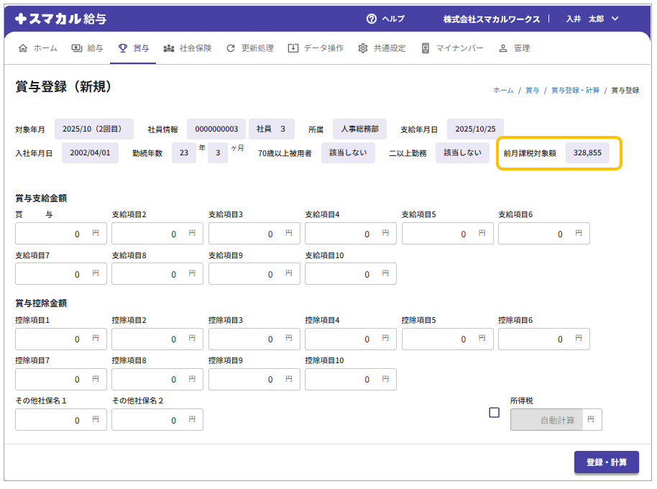The width and height of the screenshot is (657, 489).
Task: Toggle the income tax (所得税) manual entry checkbox
Action: tap(494, 413)
